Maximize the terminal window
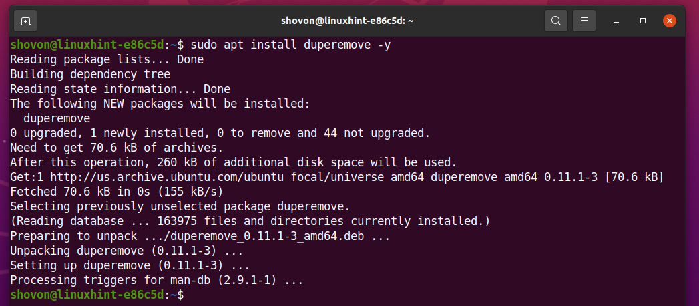 point(642,21)
